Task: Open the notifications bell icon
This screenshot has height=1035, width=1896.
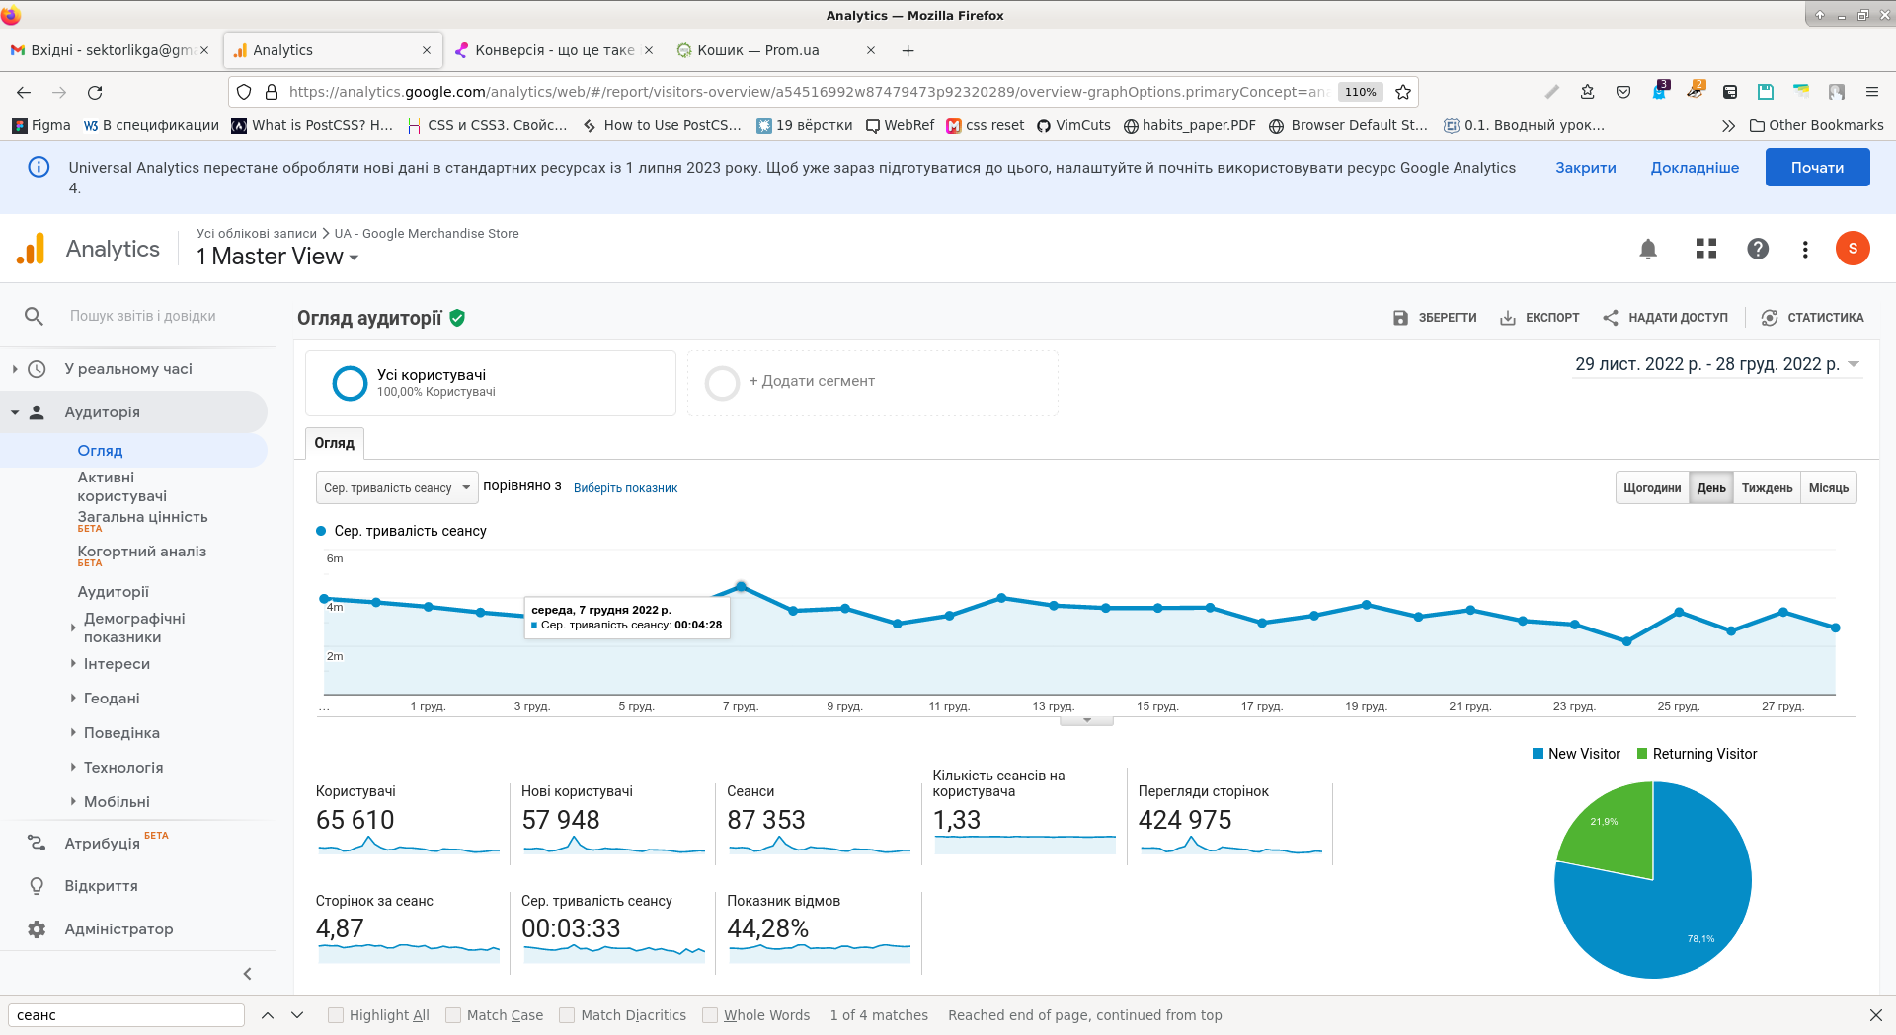Action: 1647,249
